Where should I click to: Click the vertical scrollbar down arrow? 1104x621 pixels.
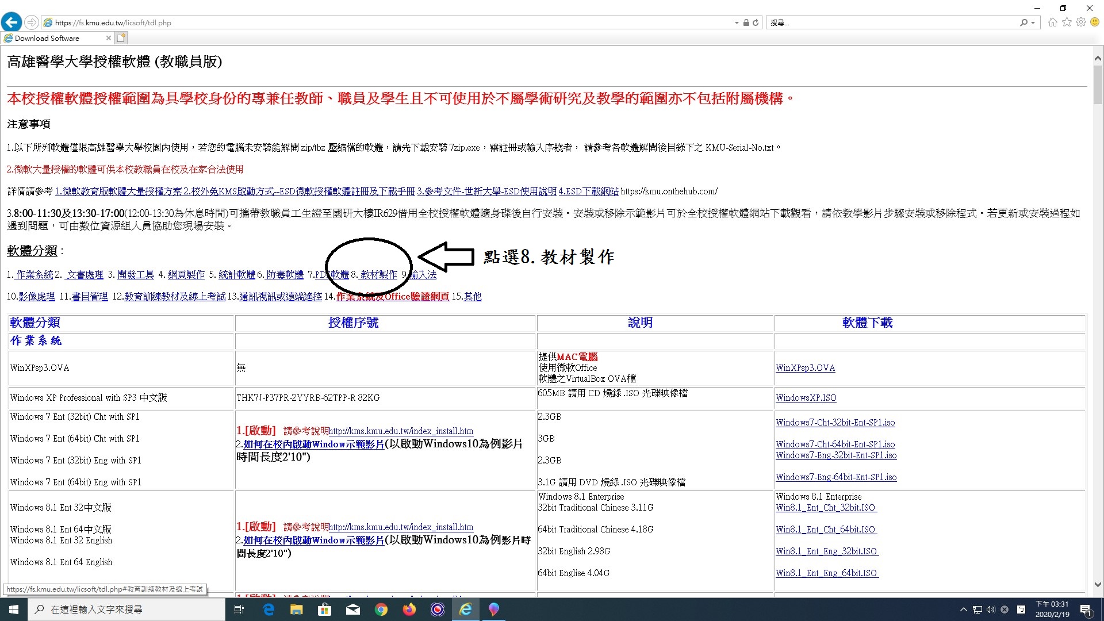pos(1098,584)
